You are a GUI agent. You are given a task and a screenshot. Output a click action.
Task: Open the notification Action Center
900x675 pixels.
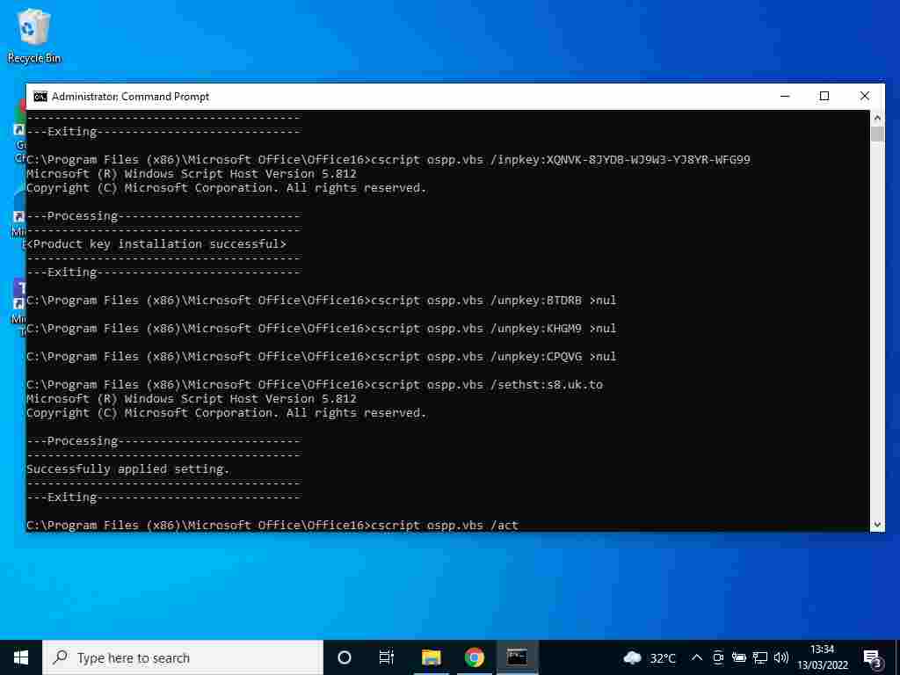(873, 657)
